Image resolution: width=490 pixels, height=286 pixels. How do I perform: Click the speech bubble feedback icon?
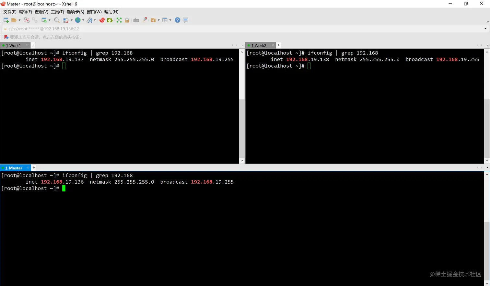[185, 20]
